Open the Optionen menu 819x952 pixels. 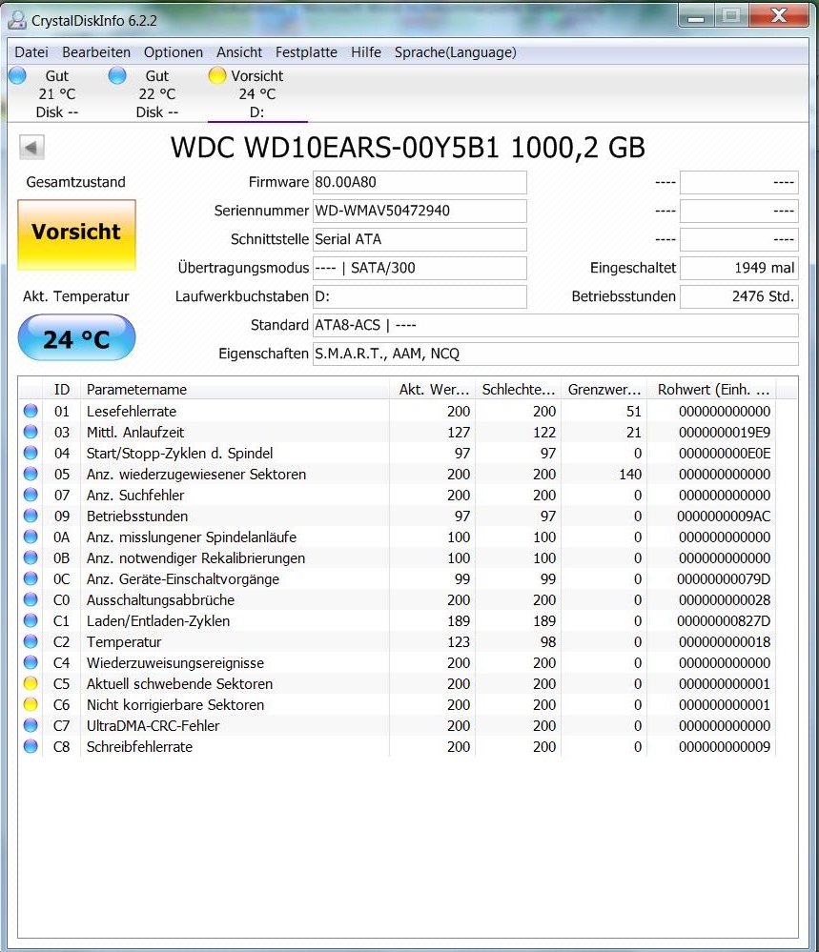click(174, 52)
